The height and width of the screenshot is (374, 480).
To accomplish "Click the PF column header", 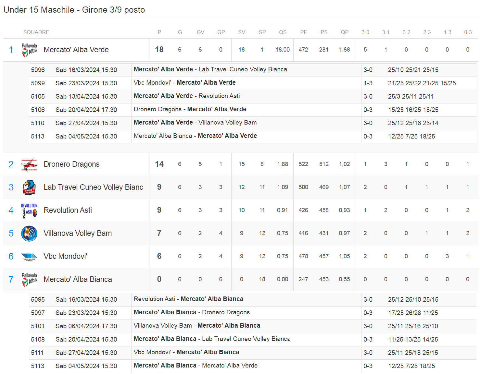I will 303,32.
